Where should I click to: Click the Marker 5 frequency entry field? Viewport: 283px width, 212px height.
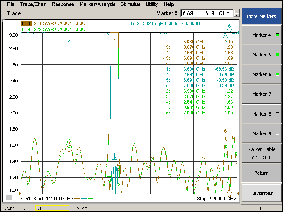tap(207, 13)
